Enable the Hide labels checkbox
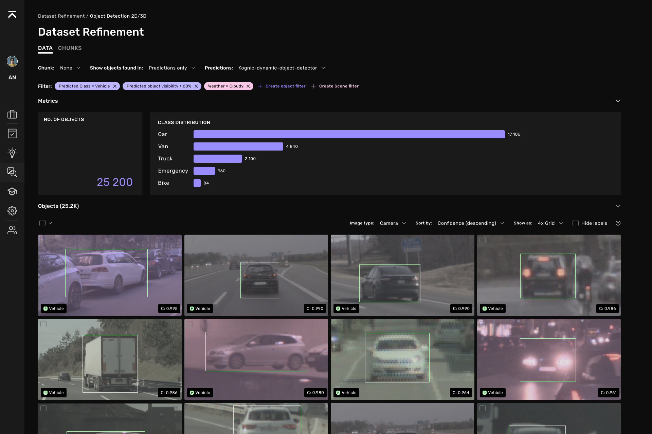 [576, 223]
